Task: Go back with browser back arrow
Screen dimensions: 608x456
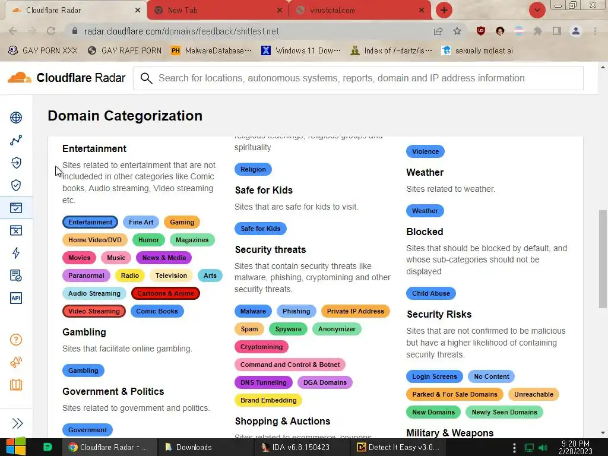Action: click(x=13, y=31)
